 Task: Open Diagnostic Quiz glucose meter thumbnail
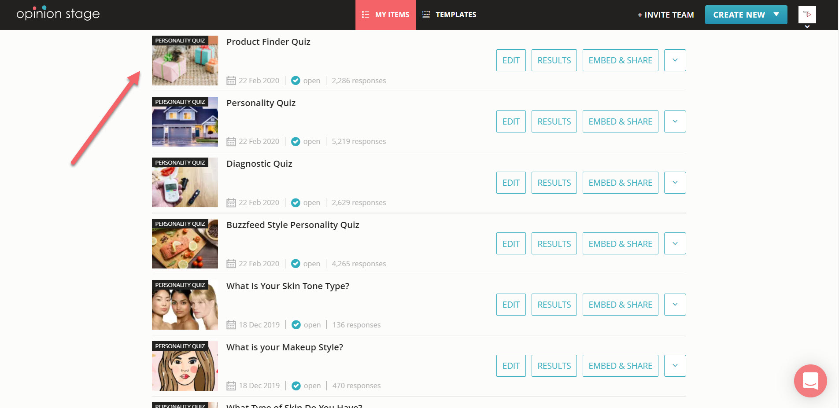[185, 183]
